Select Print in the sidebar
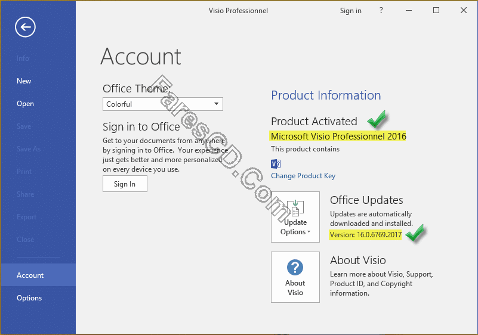 point(24,172)
